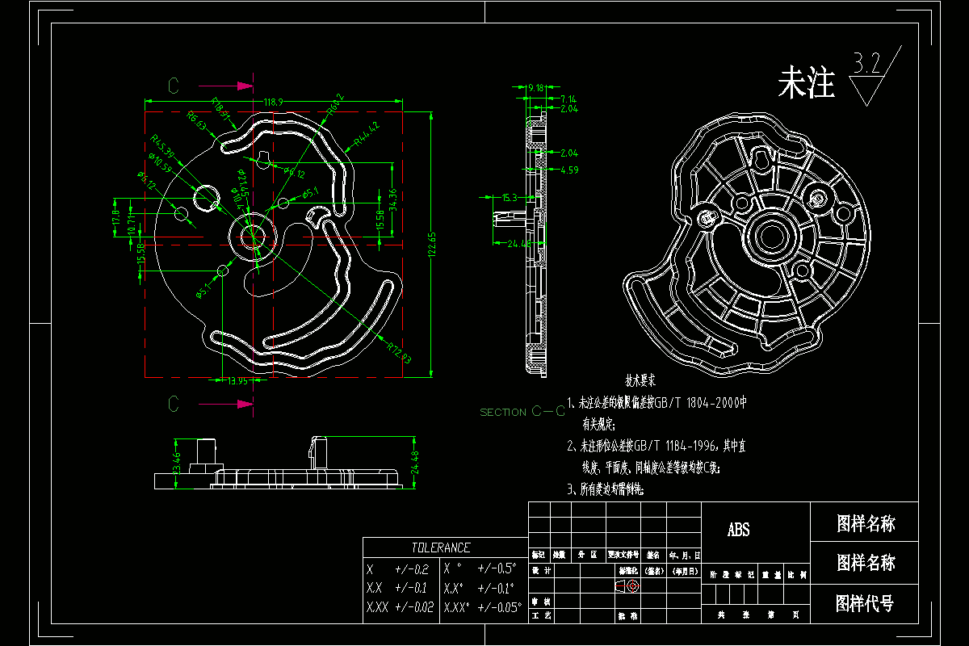This screenshot has width=969, height=646.
Task: Click the +/-0.05° angular tolerance
Action: pos(501,606)
